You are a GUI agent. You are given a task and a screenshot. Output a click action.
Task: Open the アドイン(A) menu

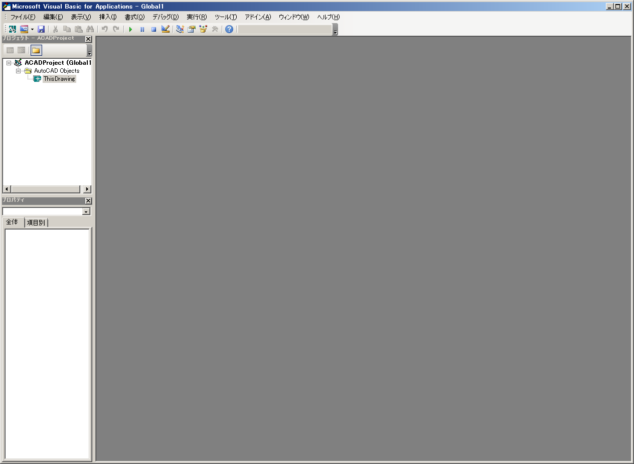coord(258,17)
